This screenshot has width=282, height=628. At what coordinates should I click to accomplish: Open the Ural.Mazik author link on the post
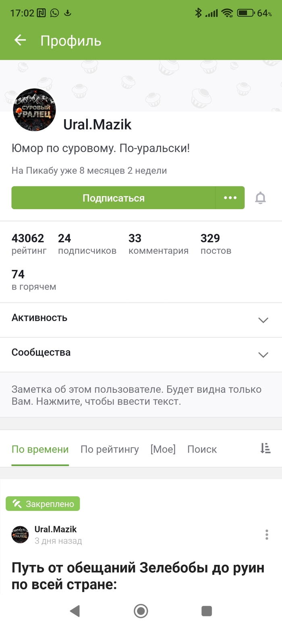tap(56, 529)
